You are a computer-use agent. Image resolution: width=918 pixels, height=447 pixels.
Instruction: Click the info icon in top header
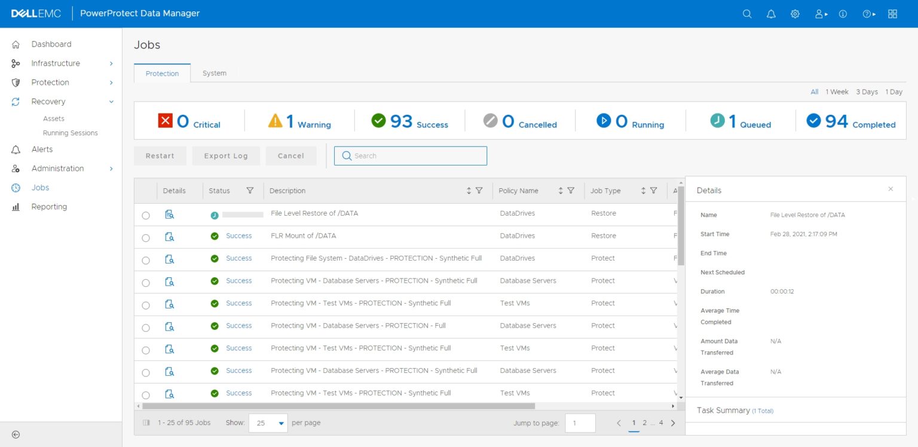pyautogui.click(x=843, y=14)
